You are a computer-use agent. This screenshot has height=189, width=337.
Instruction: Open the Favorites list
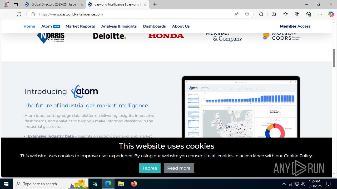[285, 14]
